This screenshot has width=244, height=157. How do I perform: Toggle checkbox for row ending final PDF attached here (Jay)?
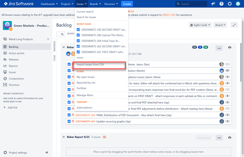pos(69,102)
